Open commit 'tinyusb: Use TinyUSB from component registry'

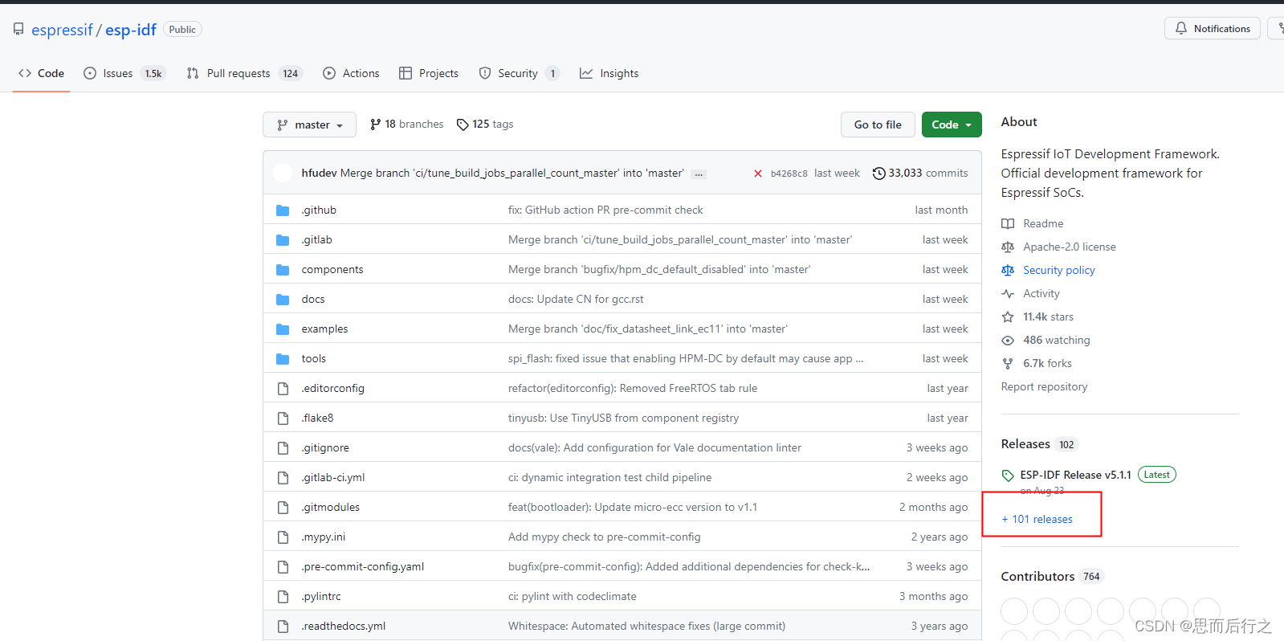pyautogui.click(x=623, y=418)
